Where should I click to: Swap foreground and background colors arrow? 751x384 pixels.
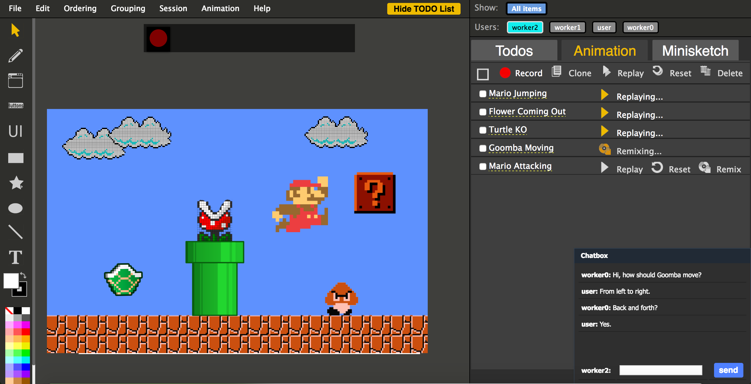23,275
